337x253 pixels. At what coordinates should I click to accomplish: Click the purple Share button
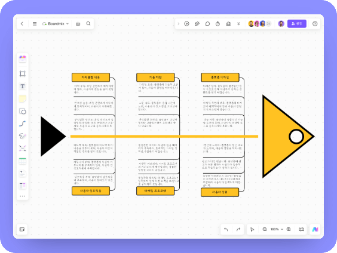pos(297,24)
